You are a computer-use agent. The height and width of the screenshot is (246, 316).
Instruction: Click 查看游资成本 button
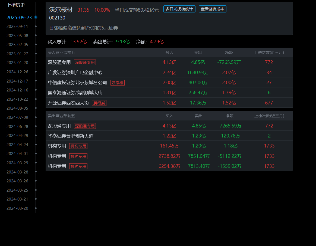(212, 9)
